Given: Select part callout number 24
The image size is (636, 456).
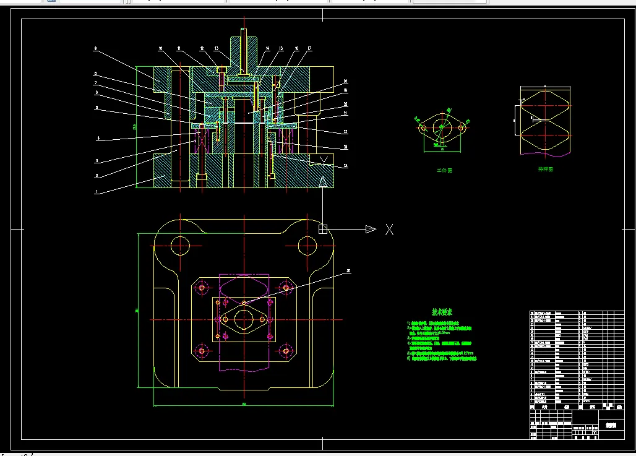Looking at the screenshot, I should 346,166.
